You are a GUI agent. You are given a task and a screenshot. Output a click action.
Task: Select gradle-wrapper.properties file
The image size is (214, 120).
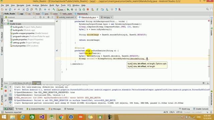click(29, 33)
